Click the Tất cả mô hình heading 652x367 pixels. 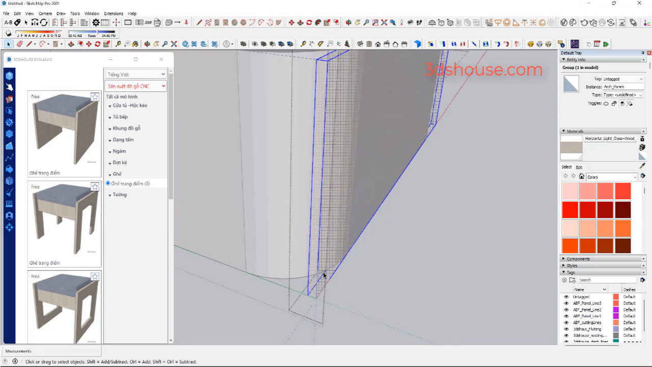pyautogui.click(x=122, y=97)
